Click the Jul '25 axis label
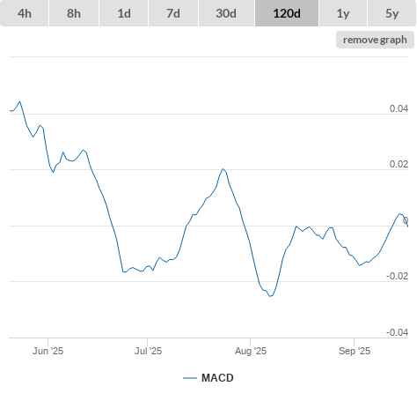The width and height of the screenshot is (417, 401). coord(148,351)
